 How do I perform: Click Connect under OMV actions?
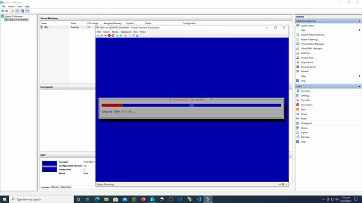[x=305, y=91]
